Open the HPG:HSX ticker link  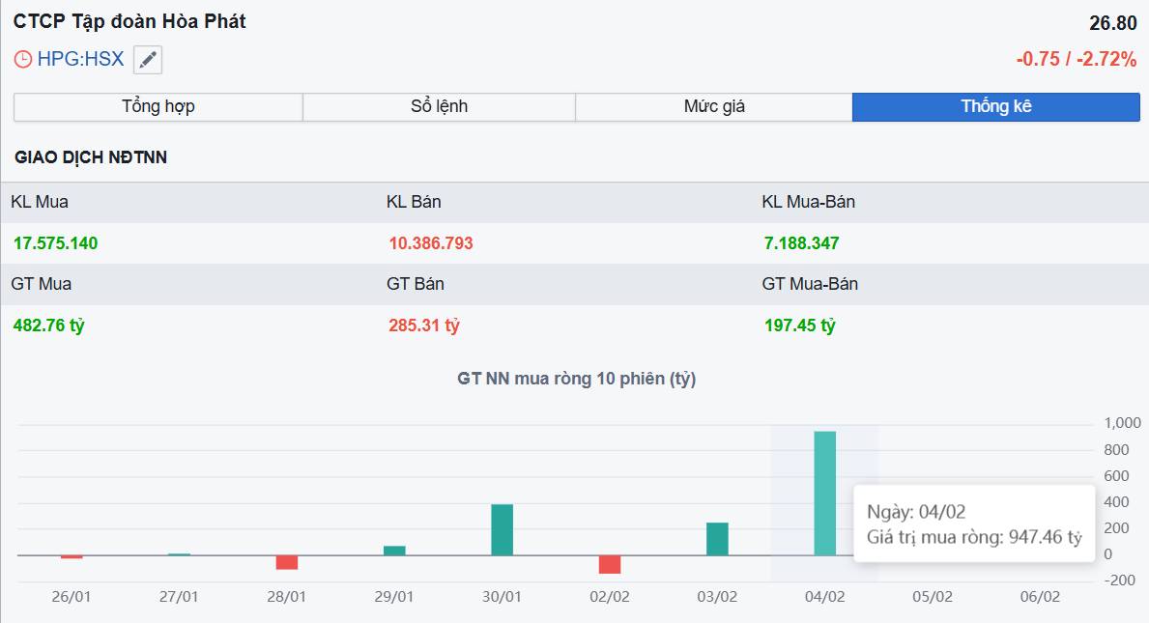tap(80, 59)
